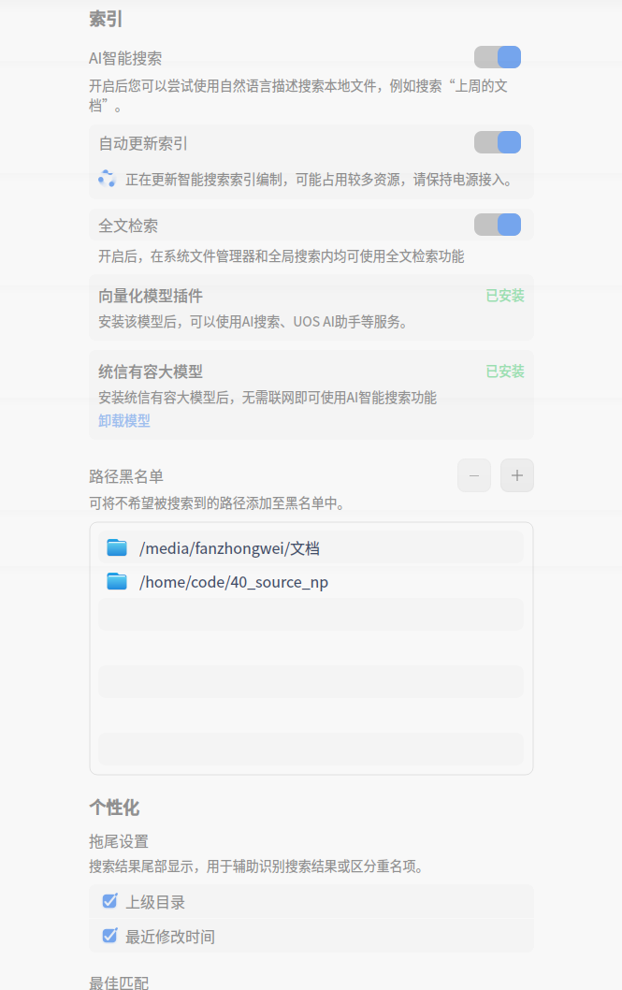Image resolution: width=622 pixels, height=990 pixels.
Task: Select the /home/code/40_source_np path entry
Action: (x=311, y=581)
